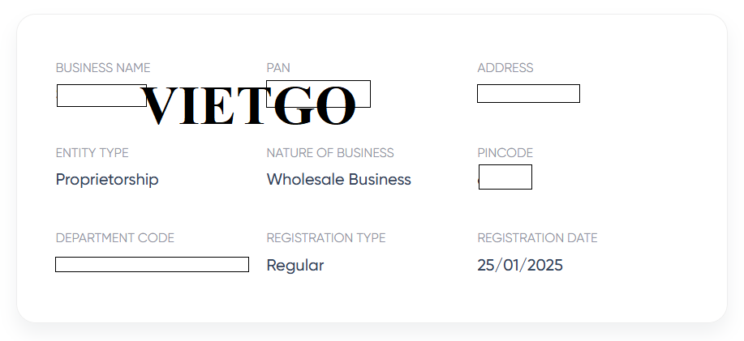Click the PAN field label
Viewport: 744px width, 341px height.
pyautogui.click(x=278, y=68)
